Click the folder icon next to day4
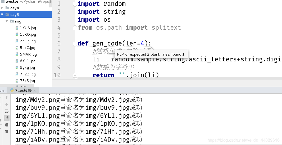The image size is (282, 145). pyautogui.click(x=7, y=8)
